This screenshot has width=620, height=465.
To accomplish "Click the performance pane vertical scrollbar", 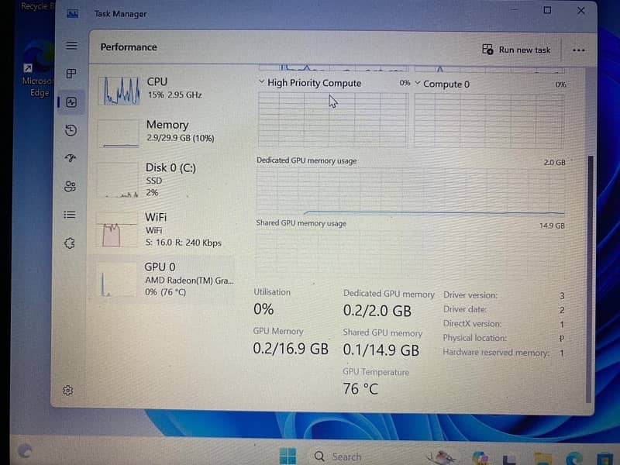I will click(x=590, y=279).
